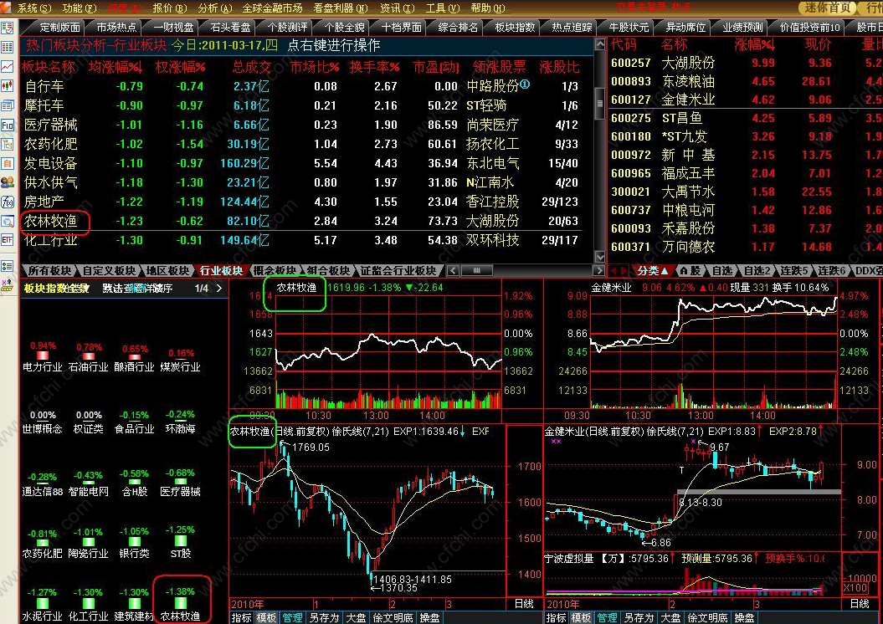Click the 银行类 sector bar icon

135,541
